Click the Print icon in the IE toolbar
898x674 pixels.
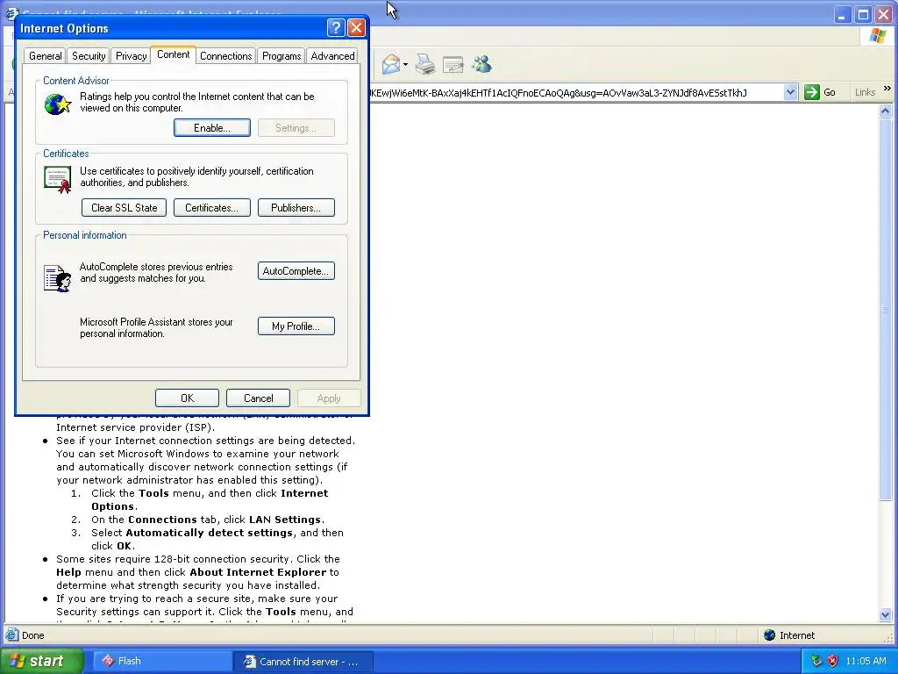click(425, 64)
